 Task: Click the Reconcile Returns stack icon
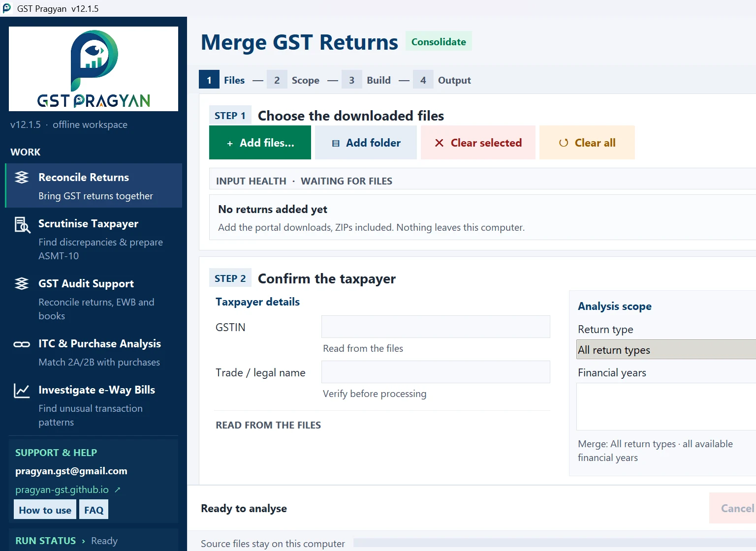pyautogui.click(x=22, y=177)
